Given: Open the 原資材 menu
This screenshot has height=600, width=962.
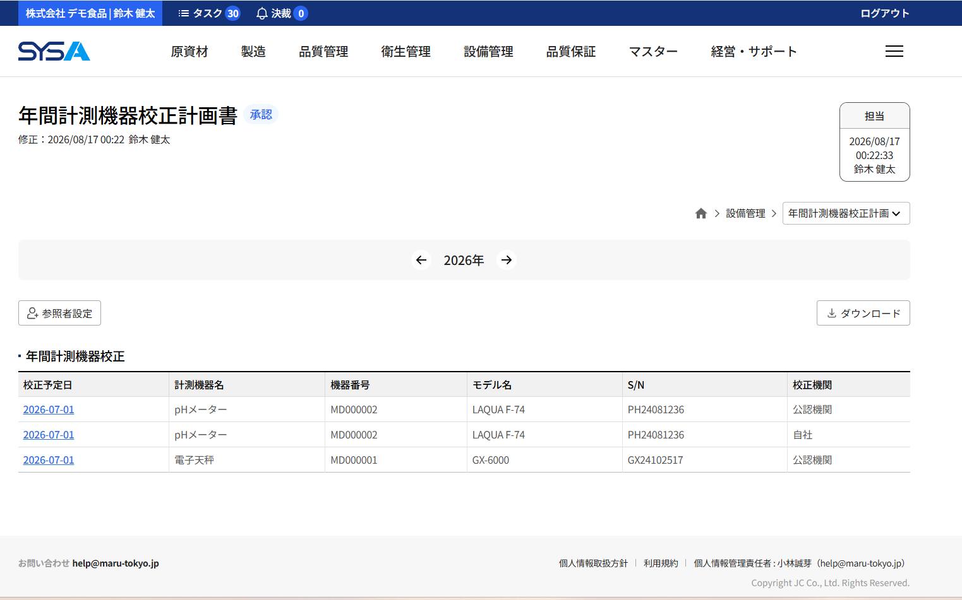Looking at the screenshot, I should click(x=189, y=52).
